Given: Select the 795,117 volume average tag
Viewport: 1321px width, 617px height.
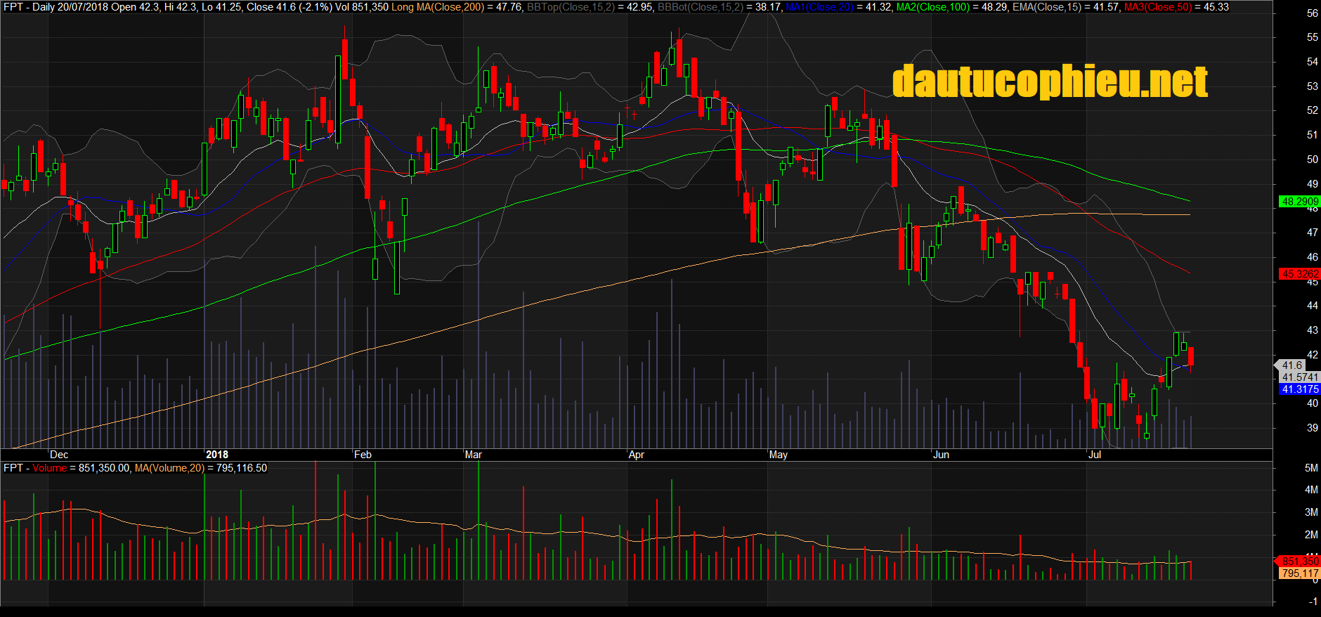Looking at the screenshot, I should [1300, 573].
